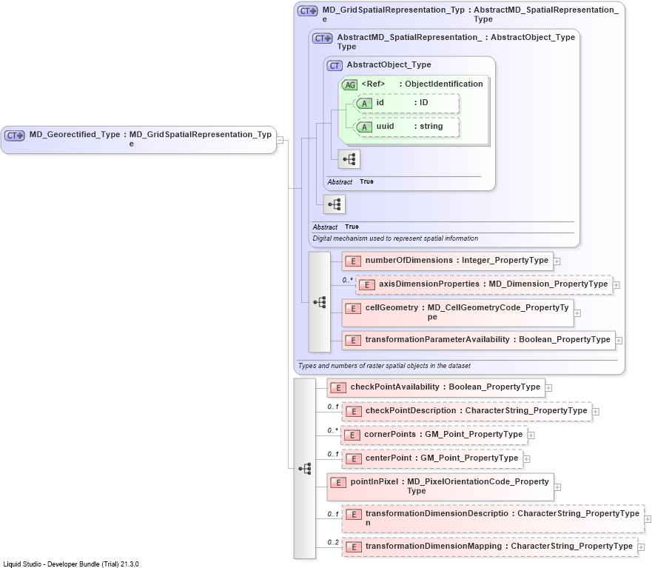Click the MD_Georectified_Type name label
This screenshot has width=652, height=568.
75,134
